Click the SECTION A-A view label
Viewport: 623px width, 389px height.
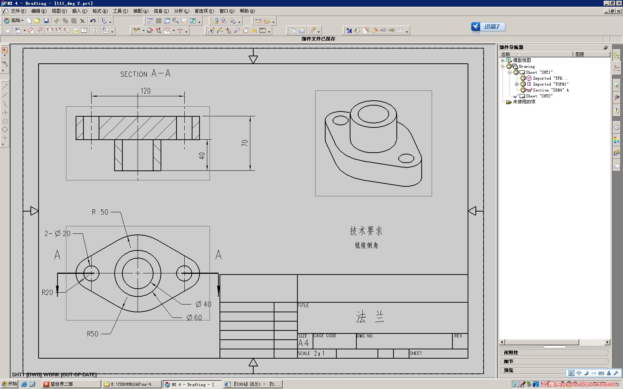[145, 74]
